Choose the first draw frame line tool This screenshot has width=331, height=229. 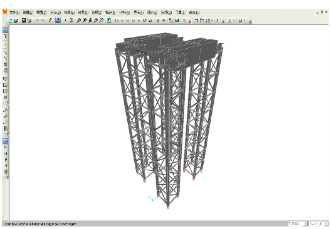pyautogui.click(x=5, y=53)
